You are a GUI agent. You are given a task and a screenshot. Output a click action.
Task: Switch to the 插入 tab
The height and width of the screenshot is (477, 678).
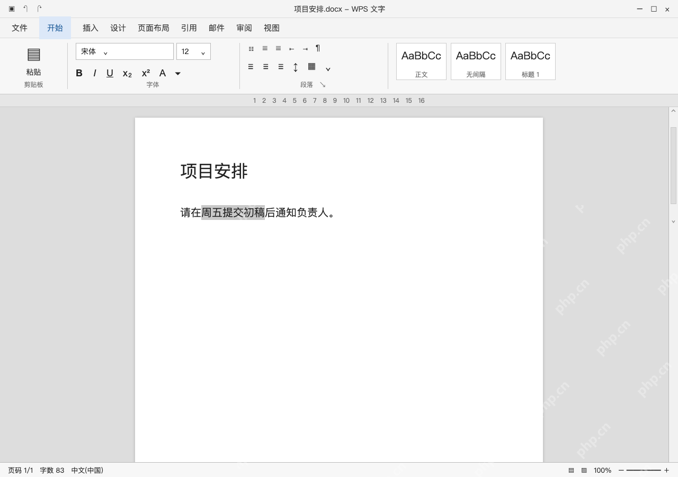pyautogui.click(x=91, y=28)
